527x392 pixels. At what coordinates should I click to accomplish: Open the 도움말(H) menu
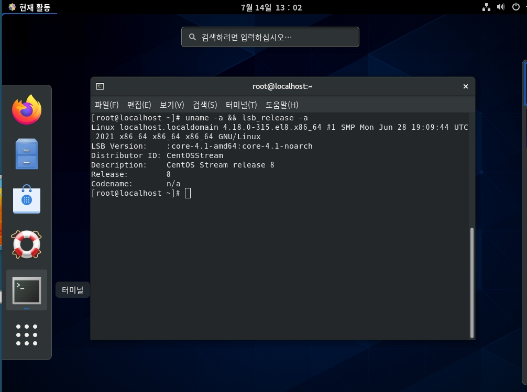point(281,105)
